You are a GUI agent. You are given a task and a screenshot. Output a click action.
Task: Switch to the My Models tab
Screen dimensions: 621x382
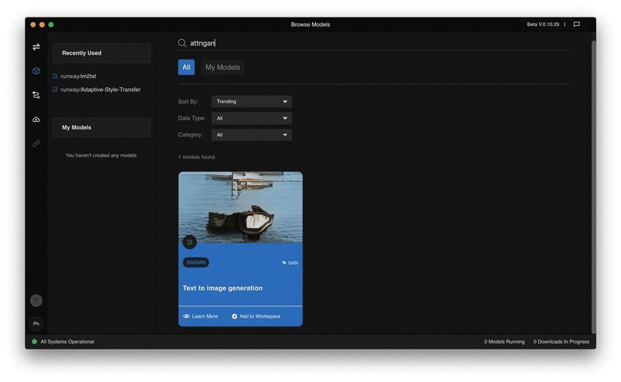coord(222,68)
